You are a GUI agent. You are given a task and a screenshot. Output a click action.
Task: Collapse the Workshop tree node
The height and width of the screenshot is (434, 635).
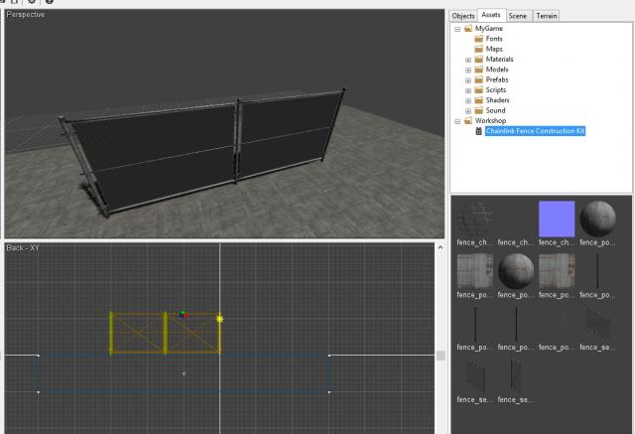coord(457,121)
